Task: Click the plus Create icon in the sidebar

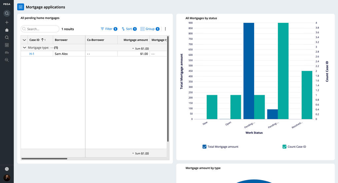Action: 7,22
